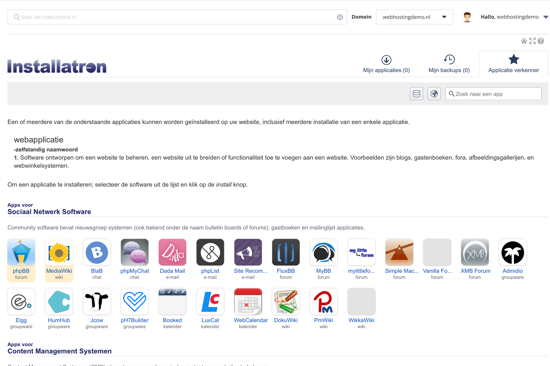Open the search settings gear icon
Screen dimensions: 550x366
pyautogui.click(x=340, y=17)
